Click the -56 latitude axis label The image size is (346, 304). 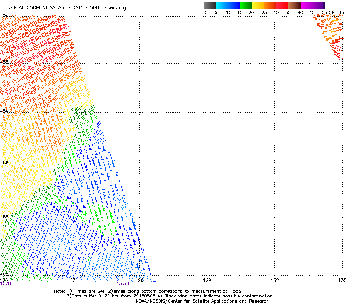click(x=4, y=162)
